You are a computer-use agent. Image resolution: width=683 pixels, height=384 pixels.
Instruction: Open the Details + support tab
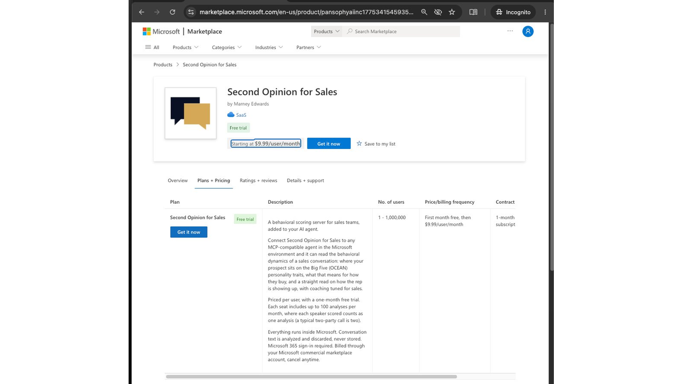click(x=305, y=181)
